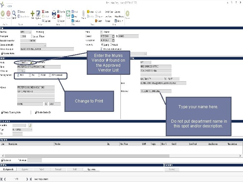The image size is (243, 182).
Task: Select the Current fiscal year radio button
Action: tap(32, 36)
